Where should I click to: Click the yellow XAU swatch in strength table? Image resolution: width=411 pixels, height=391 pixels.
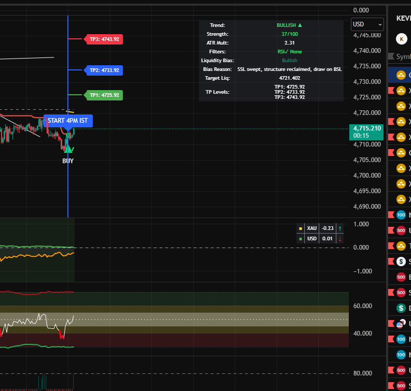pos(299,228)
